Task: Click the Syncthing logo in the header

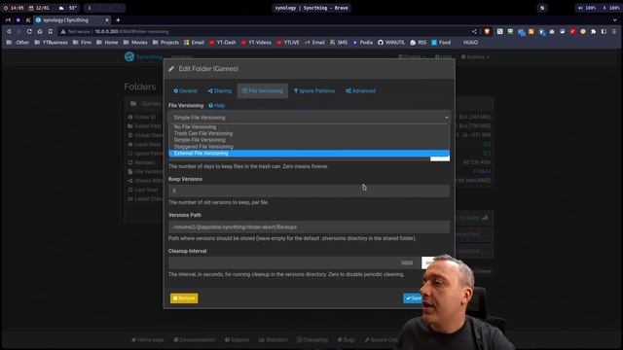Action: [143, 56]
